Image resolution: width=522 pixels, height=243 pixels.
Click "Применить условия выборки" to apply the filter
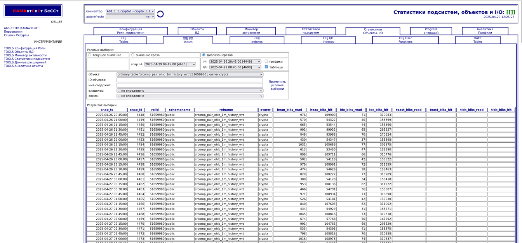coord(277,85)
